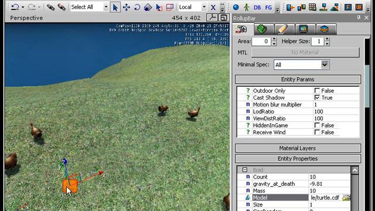
Task: Click the red rectangle selection icon
Action: pos(169,7)
